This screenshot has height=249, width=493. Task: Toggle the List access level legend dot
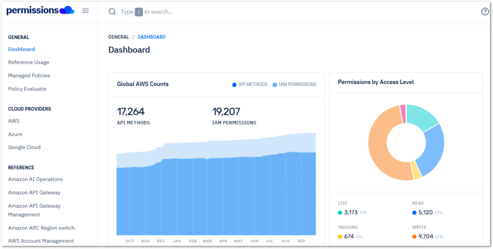click(x=340, y=212)
